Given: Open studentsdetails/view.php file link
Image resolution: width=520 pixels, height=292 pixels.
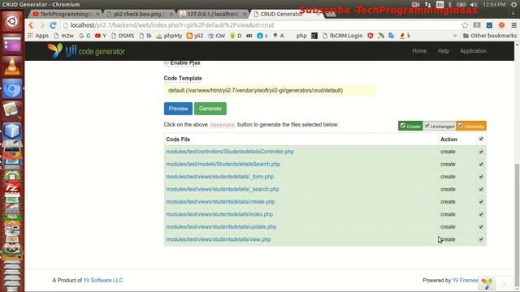Looking at the screenshot, I should (x=219, y=239).
